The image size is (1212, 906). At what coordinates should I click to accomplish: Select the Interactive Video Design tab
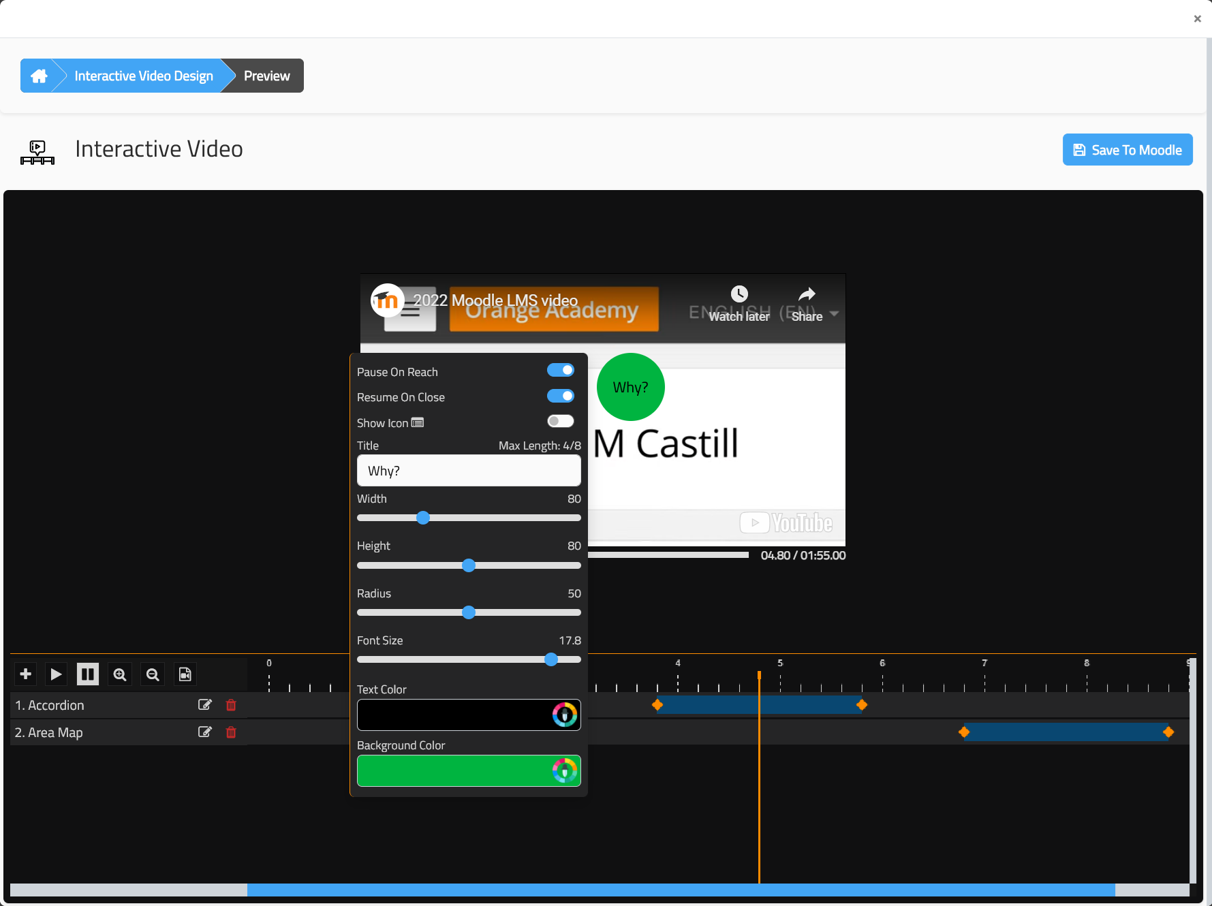[x=143, y=76]
